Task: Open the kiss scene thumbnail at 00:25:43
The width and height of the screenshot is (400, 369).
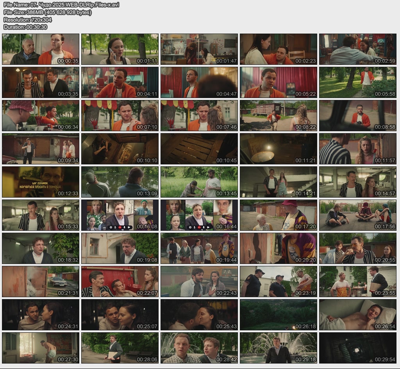Action: 199,315
